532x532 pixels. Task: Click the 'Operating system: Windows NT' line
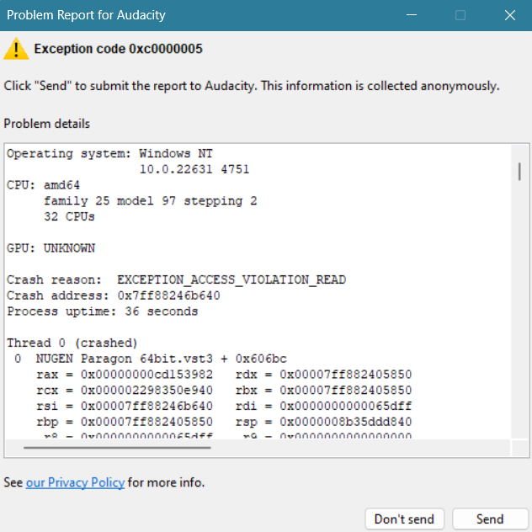[x=109, y=154]
